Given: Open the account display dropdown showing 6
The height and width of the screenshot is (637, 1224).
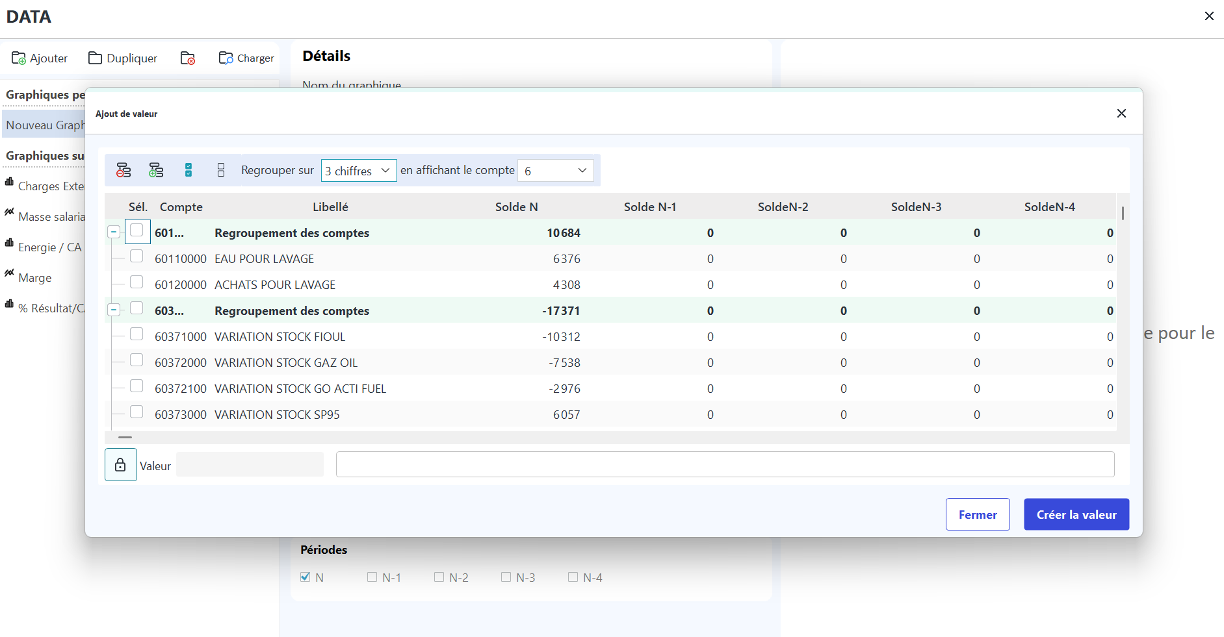Looking at the screenshot, I should click(555, 170).
